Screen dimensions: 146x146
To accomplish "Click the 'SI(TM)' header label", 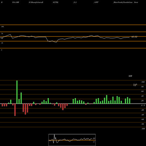I will point(55,2).
